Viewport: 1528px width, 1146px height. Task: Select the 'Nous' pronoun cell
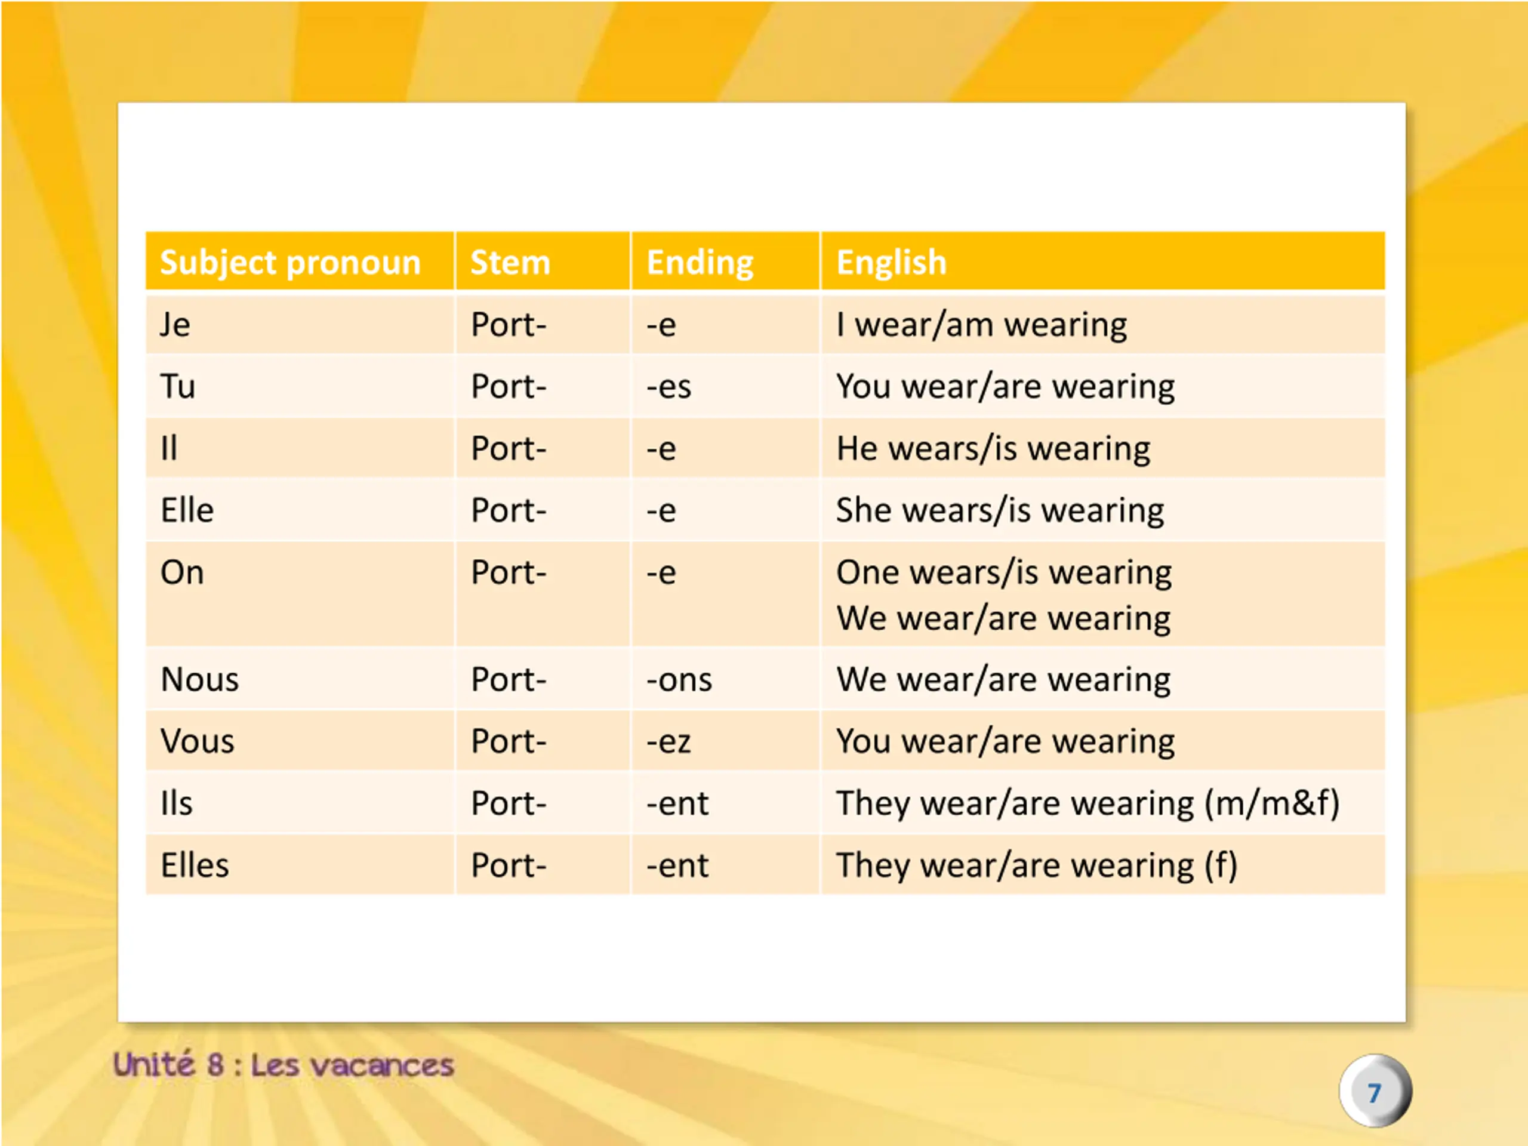[300, 679]
